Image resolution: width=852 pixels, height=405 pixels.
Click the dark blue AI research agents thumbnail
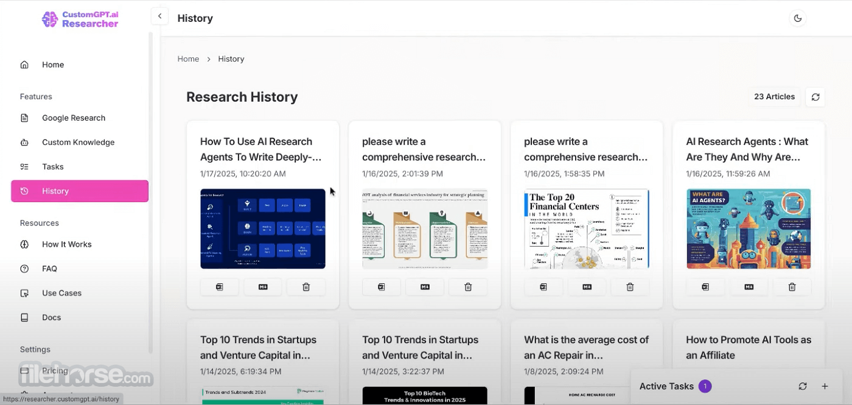pos(263,228)
